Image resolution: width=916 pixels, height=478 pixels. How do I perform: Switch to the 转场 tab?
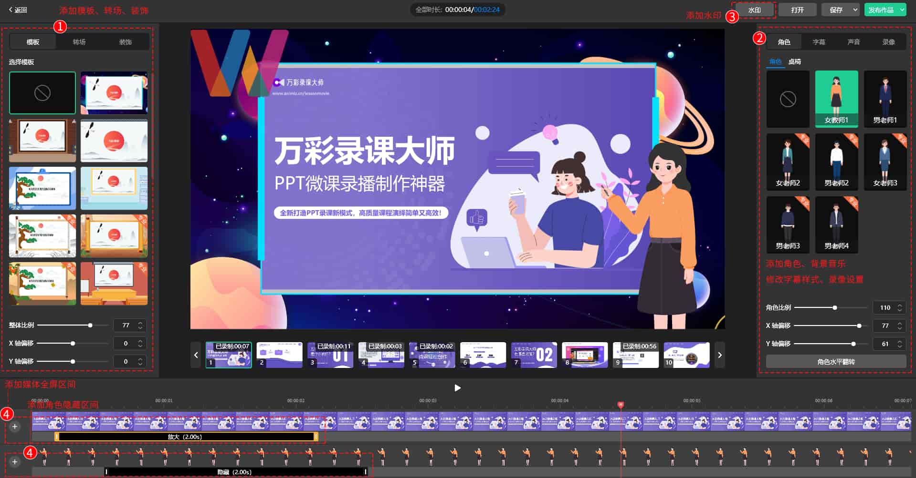tap(79, 42)
